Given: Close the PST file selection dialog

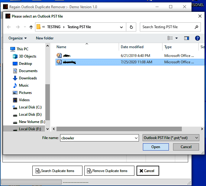Looking at the screenshot, I should pyautogui.click(x=200, y=16).
